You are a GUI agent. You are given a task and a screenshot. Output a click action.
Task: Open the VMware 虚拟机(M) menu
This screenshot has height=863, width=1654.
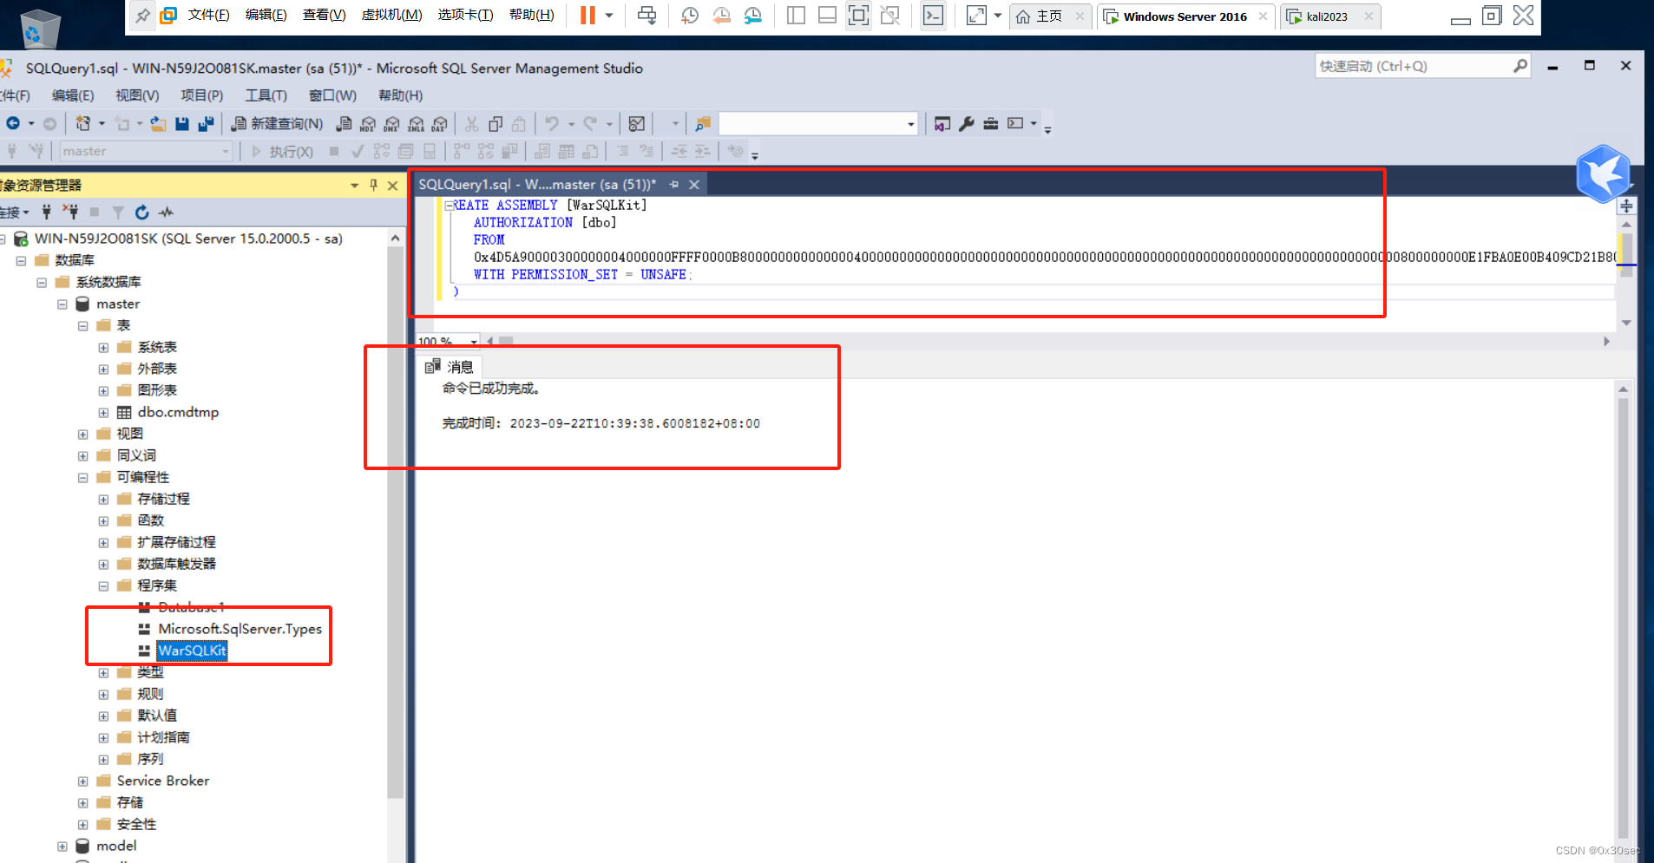[x=391, y=15]
